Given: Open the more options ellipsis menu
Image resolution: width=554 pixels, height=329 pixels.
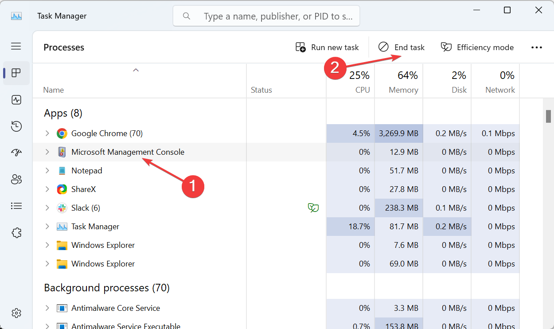Looking at the screenshot, I should (x=537, y=47).
